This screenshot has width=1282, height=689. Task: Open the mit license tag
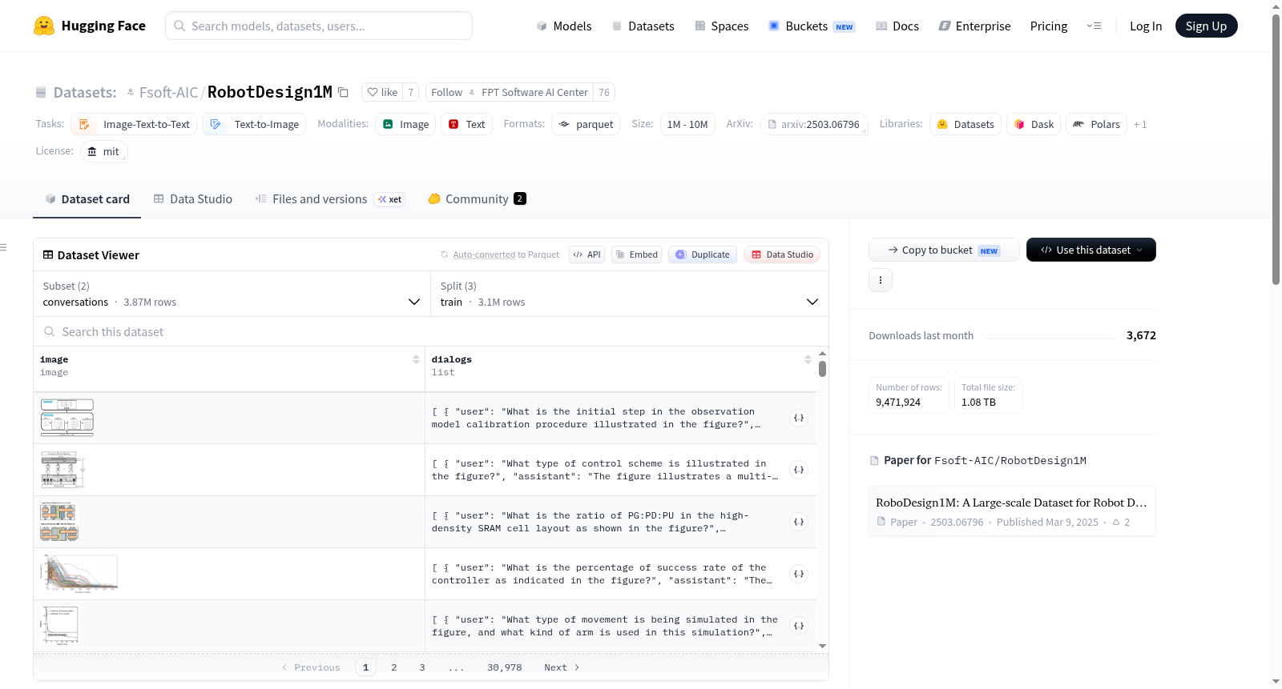coord(104,151)
